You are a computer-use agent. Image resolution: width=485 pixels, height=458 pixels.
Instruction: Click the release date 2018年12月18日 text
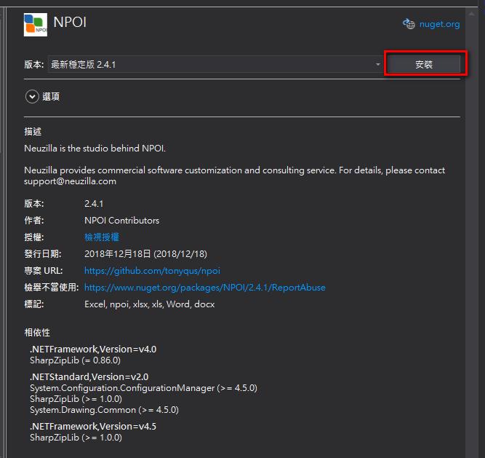[x=145, y=254]
